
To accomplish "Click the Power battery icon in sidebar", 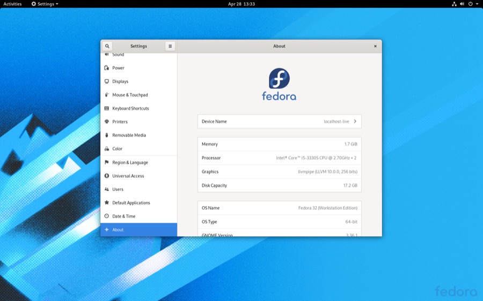I will coord(107,68).
